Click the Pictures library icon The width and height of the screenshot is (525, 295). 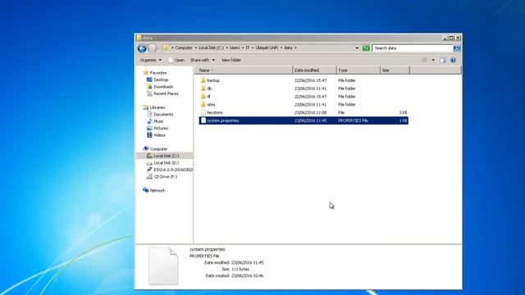tap(149, 128)
